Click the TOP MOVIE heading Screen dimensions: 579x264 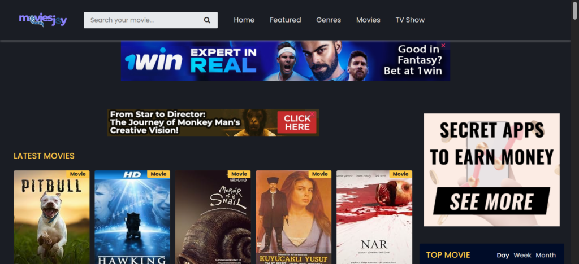point(448,255)
